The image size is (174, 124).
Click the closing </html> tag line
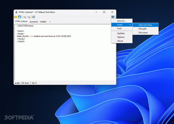(x=21, y=42)
